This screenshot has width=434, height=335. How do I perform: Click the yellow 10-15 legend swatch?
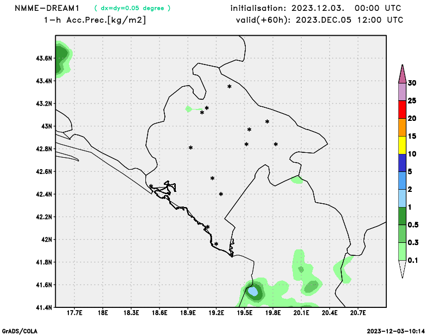[x=402, y=145]
